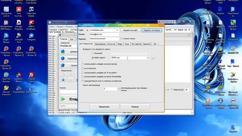Open the Неизвестно dropdown in Notepad title bar
Screen dimensions: 242x136
coord(167,22)
